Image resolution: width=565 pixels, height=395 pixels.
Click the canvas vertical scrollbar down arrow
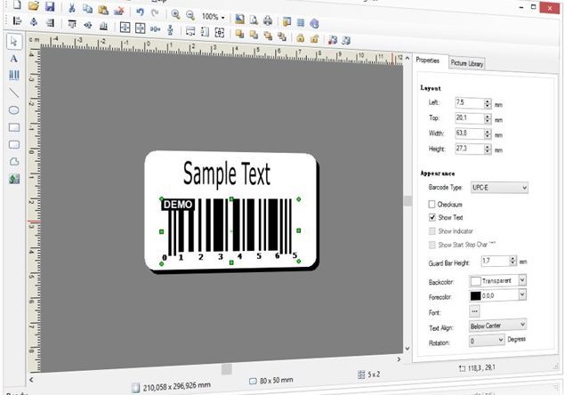408,348
